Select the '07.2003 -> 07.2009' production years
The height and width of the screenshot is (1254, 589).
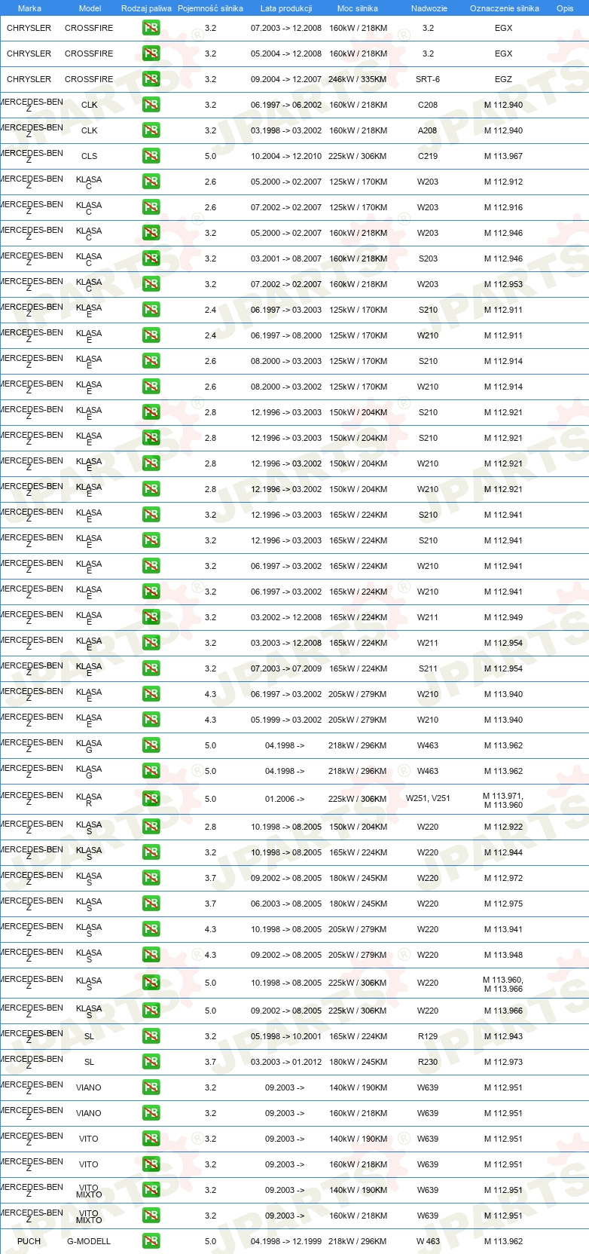tap(286, 668)
